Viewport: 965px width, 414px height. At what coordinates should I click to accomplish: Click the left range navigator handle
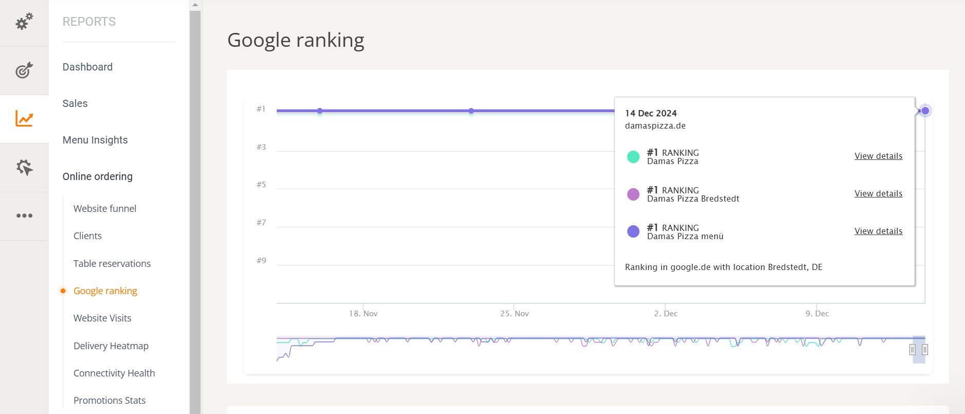912,350
